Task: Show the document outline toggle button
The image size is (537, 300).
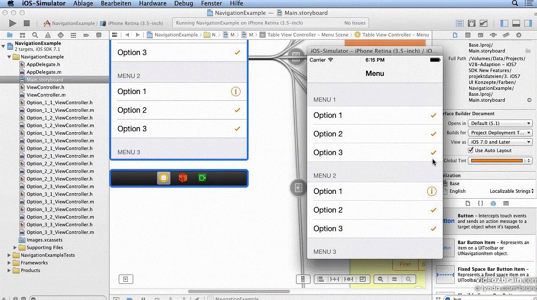Action: pyautogui.click(x=126, y=279)
